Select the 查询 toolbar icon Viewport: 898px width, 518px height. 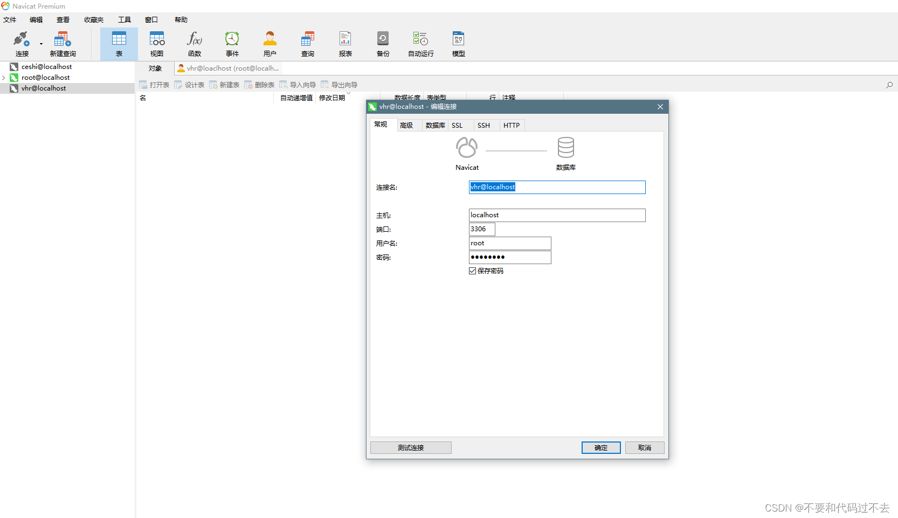[307, 43]
